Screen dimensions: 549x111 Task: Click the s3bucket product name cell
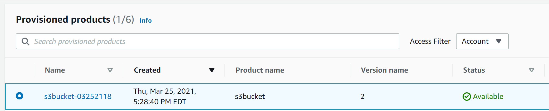(250, 97)
